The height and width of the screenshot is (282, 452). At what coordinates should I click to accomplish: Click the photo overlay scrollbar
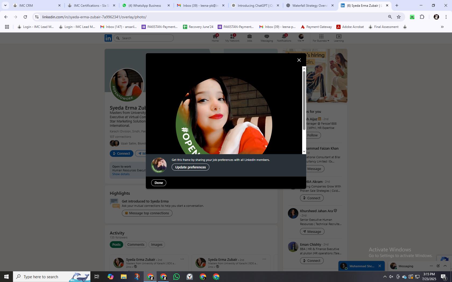point(304,101)
